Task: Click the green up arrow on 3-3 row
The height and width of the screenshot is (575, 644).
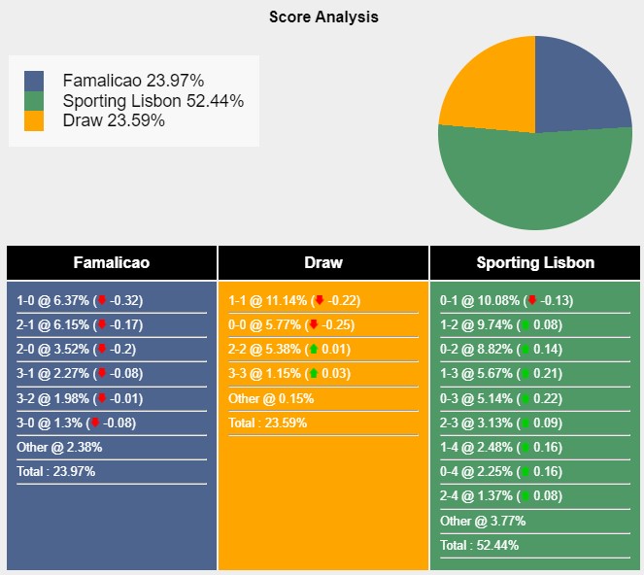Action: point(314,373)
